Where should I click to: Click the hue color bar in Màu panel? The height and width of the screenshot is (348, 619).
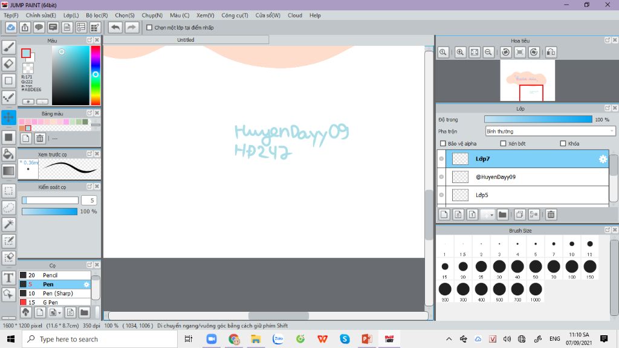96,76
